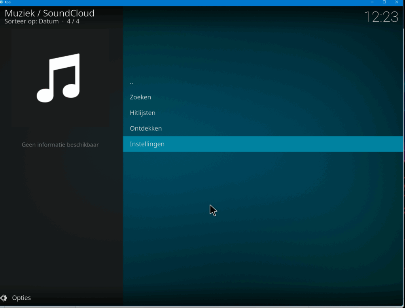
Task: Click the 4 / 4 item counter
Action: click(73, 21)
